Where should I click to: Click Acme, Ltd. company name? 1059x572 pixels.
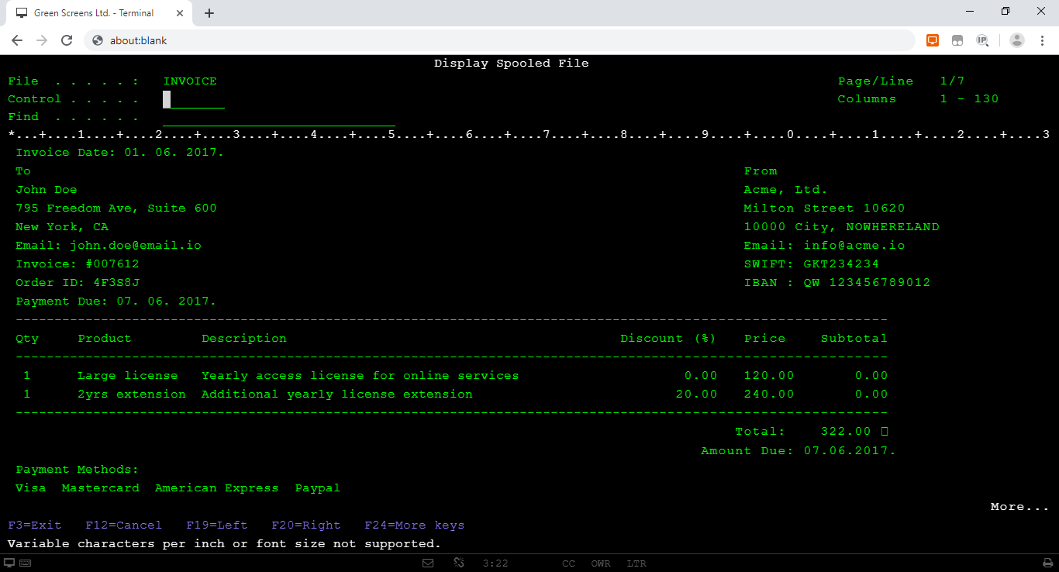click(786, 190)
